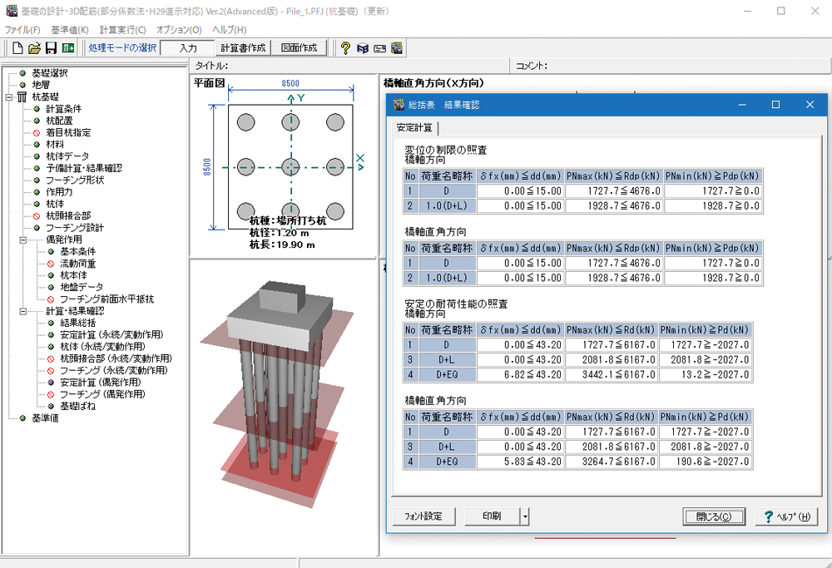This screenshot has height=568, width=832.
Task: Select フーチング (永続/変動作用) in the tree
Action: pos(113,371)
